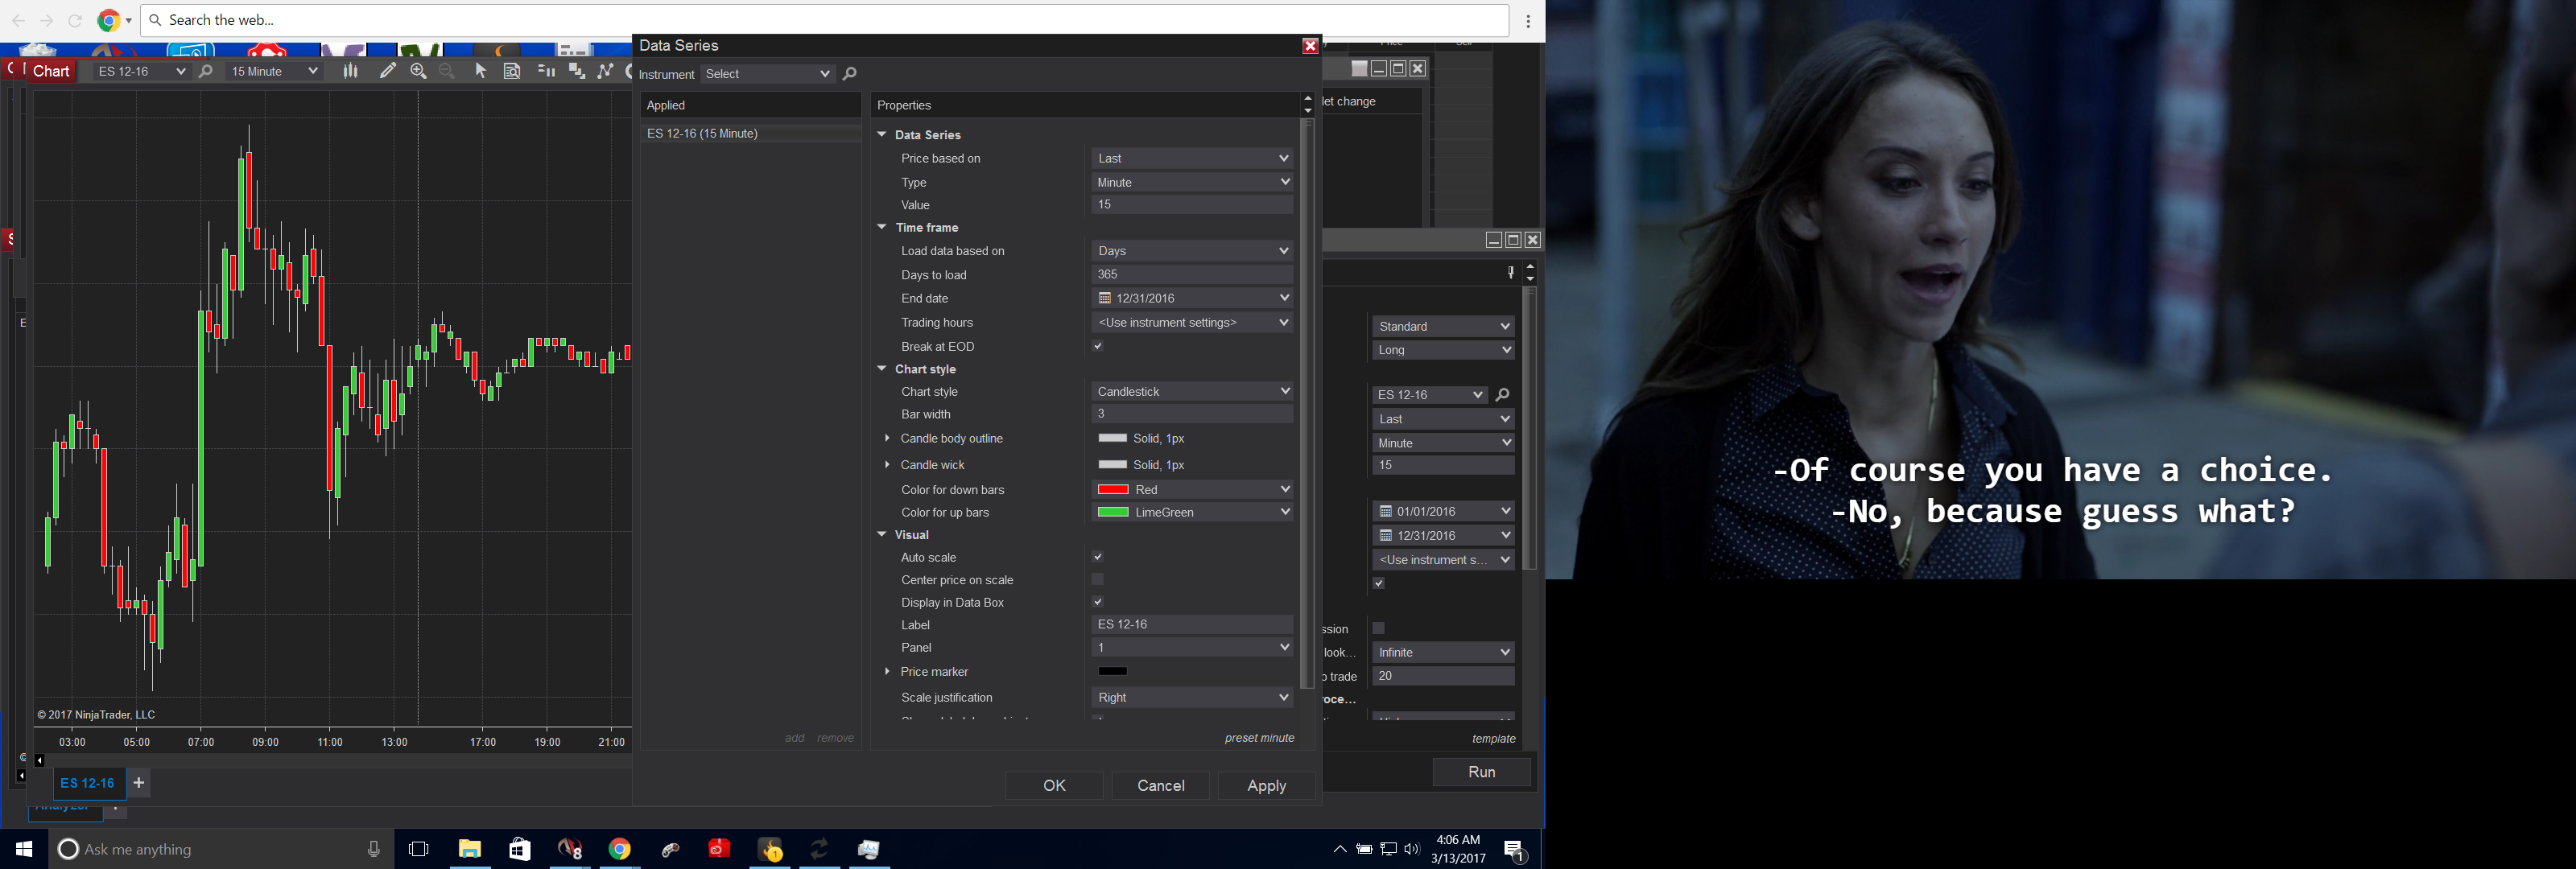The image size is (2576, 869).
Task: Click the Apply button
Action: pos(1267,786)
